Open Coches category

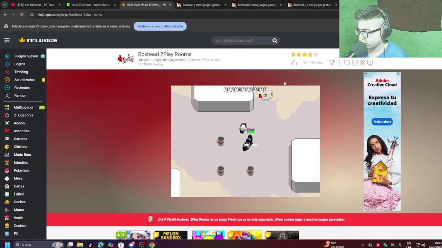20,202
